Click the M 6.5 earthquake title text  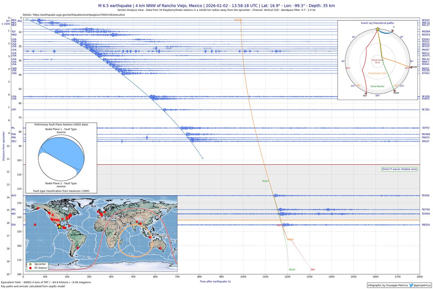tap(216, 5)
